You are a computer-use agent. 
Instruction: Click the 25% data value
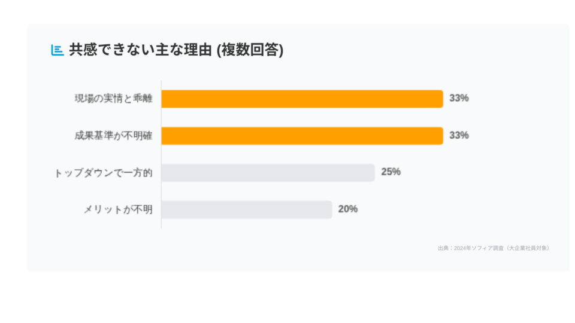[391, 172]
